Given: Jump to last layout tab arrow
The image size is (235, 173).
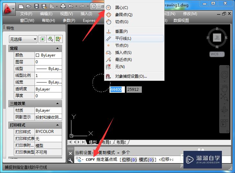Looking at the screenshot, I should point(84,142).
